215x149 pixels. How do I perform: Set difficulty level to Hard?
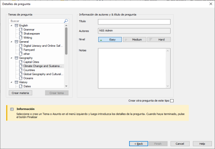(159, 40)
